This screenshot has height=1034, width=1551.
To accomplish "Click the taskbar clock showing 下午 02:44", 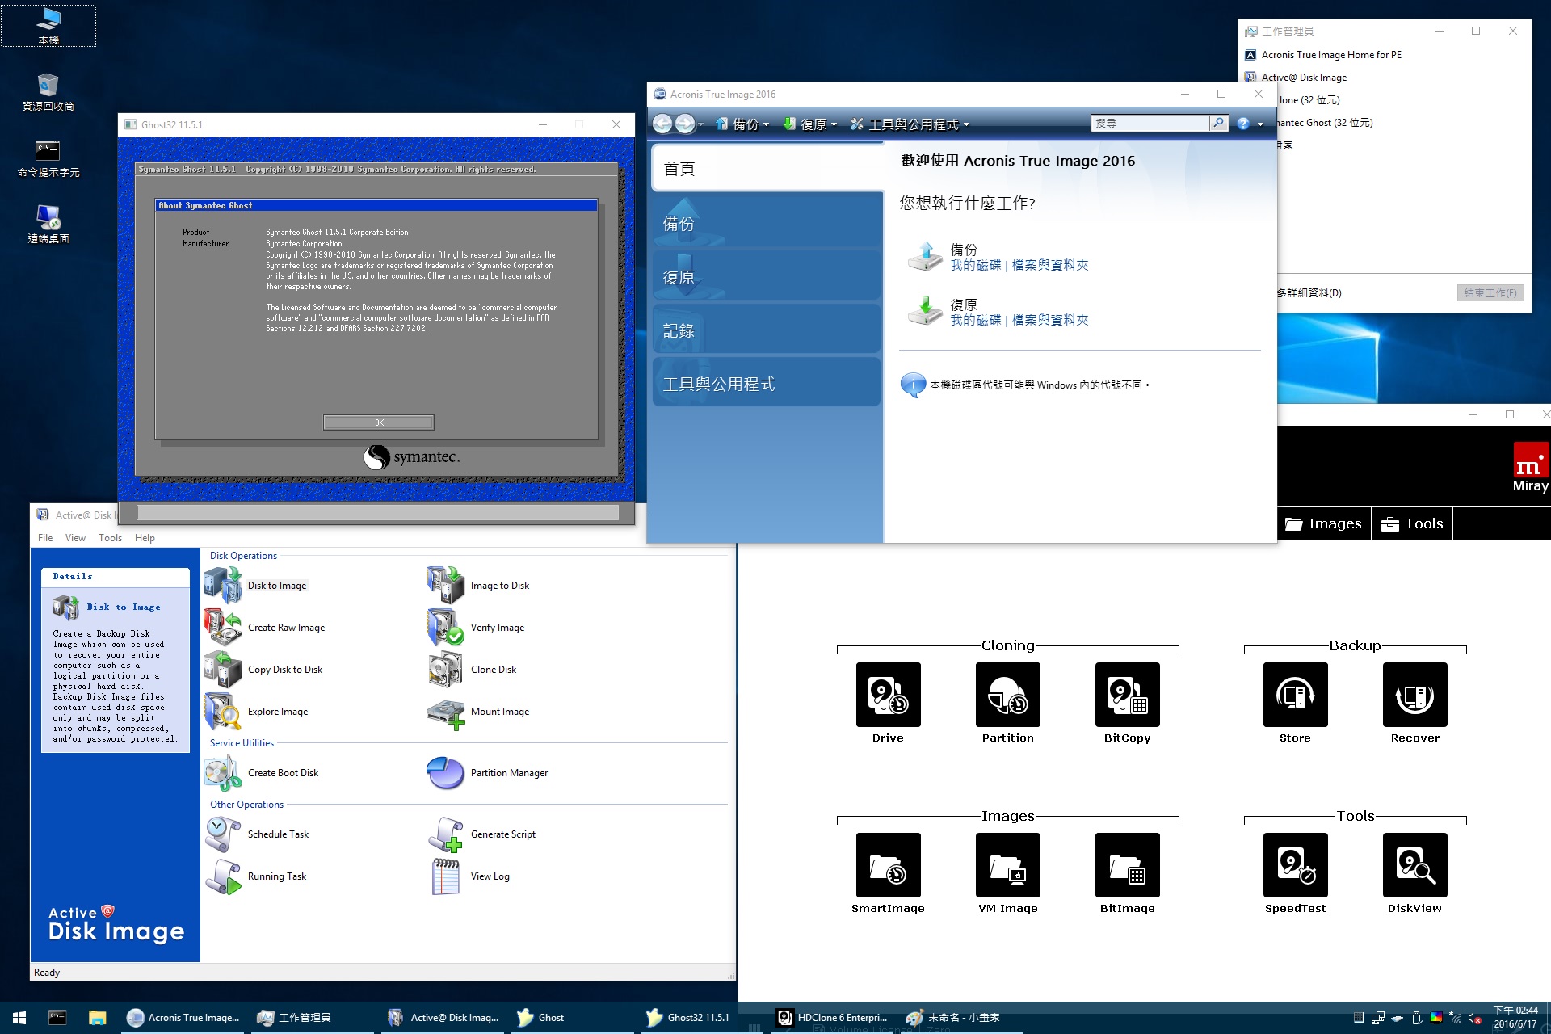I will coord(1515,1018).
